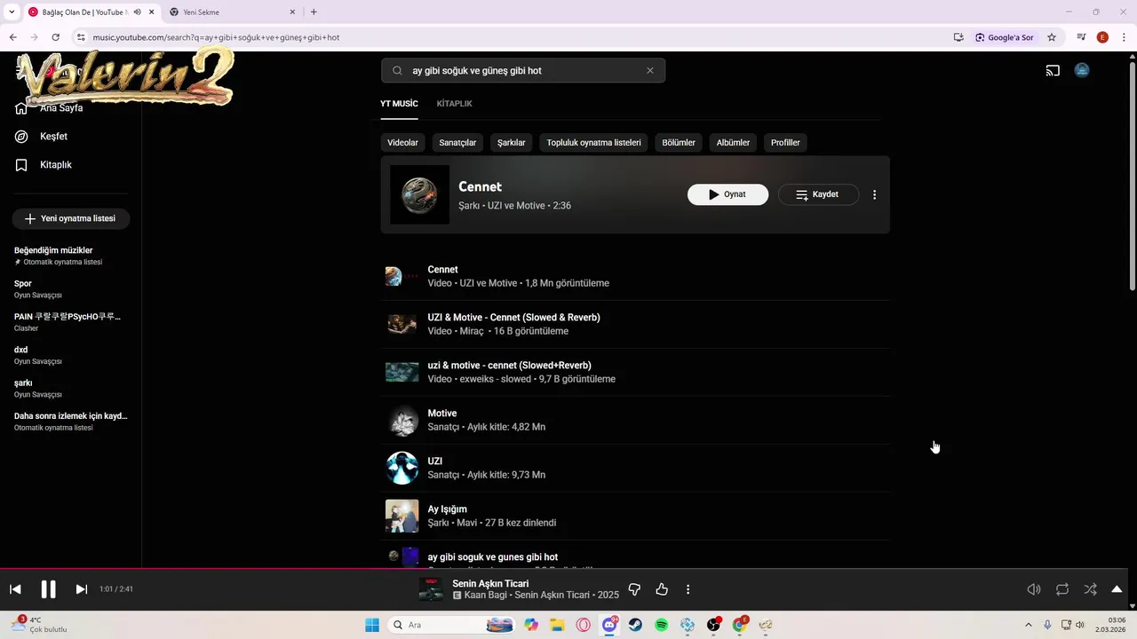Click the player volume icon
Image resolution: width=1137 pixels, height=639 pixels.
tap(1034, 589)
